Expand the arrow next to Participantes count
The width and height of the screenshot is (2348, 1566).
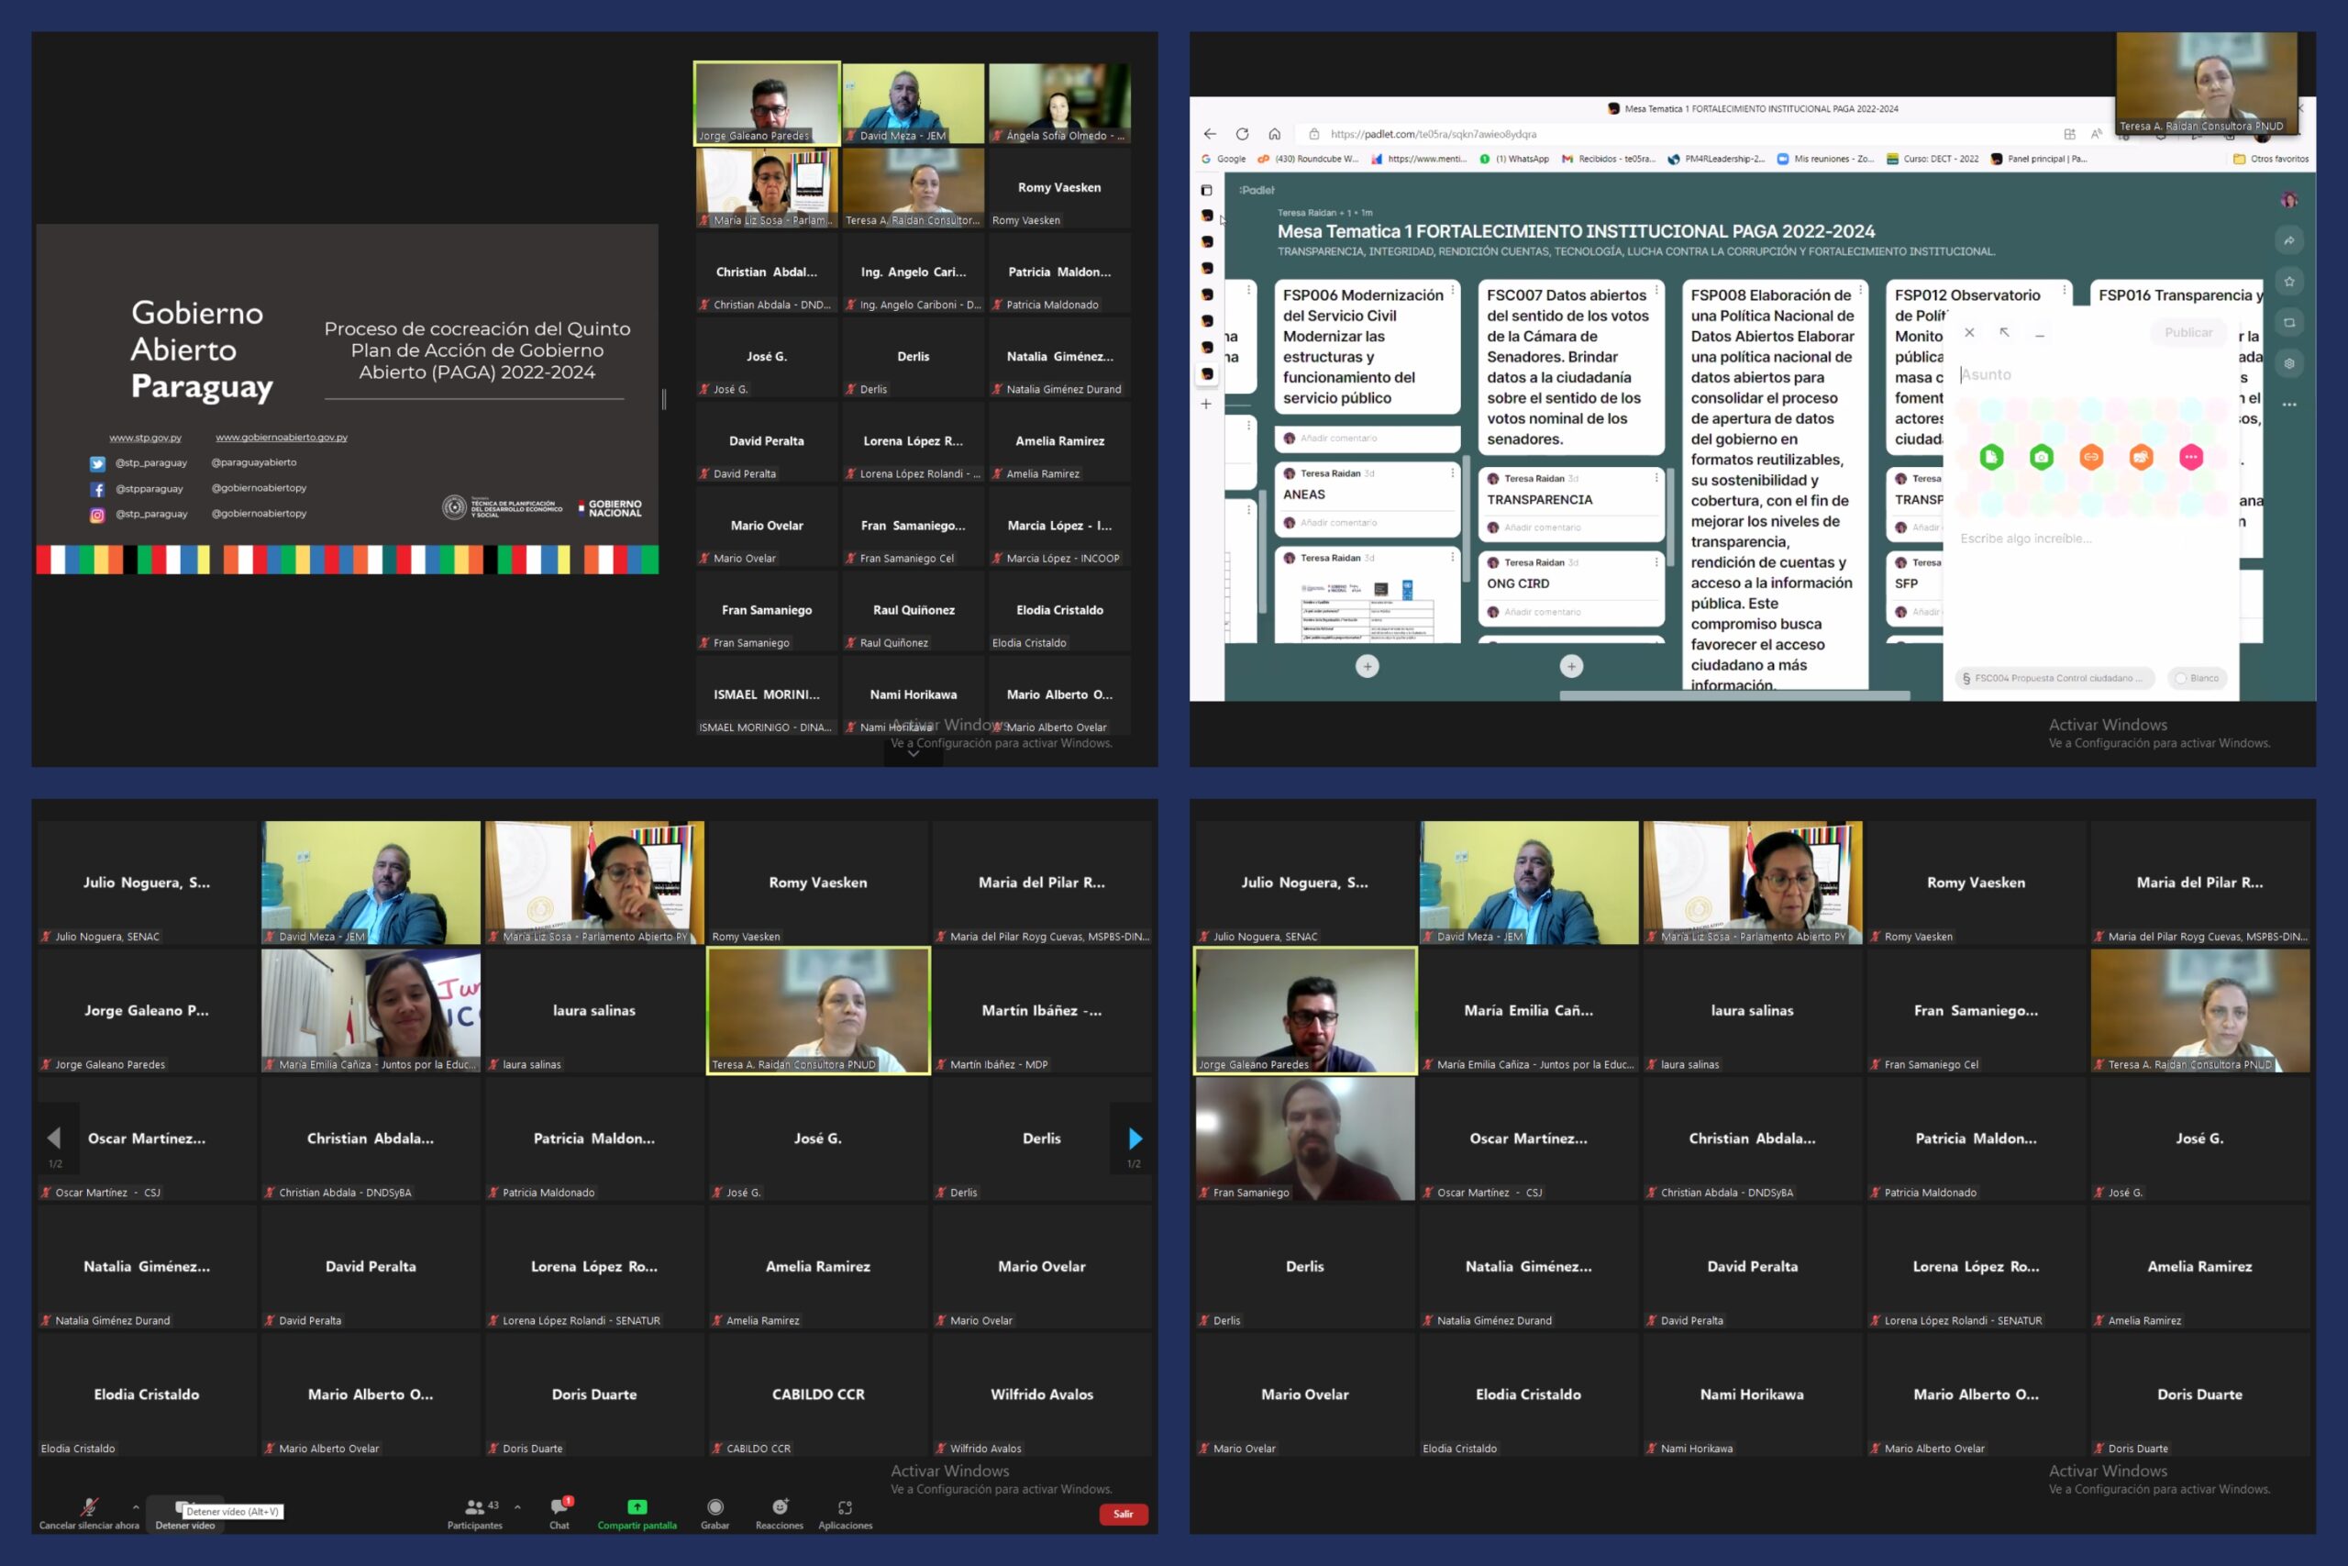pyautogui.click(x=517, y=1507)
